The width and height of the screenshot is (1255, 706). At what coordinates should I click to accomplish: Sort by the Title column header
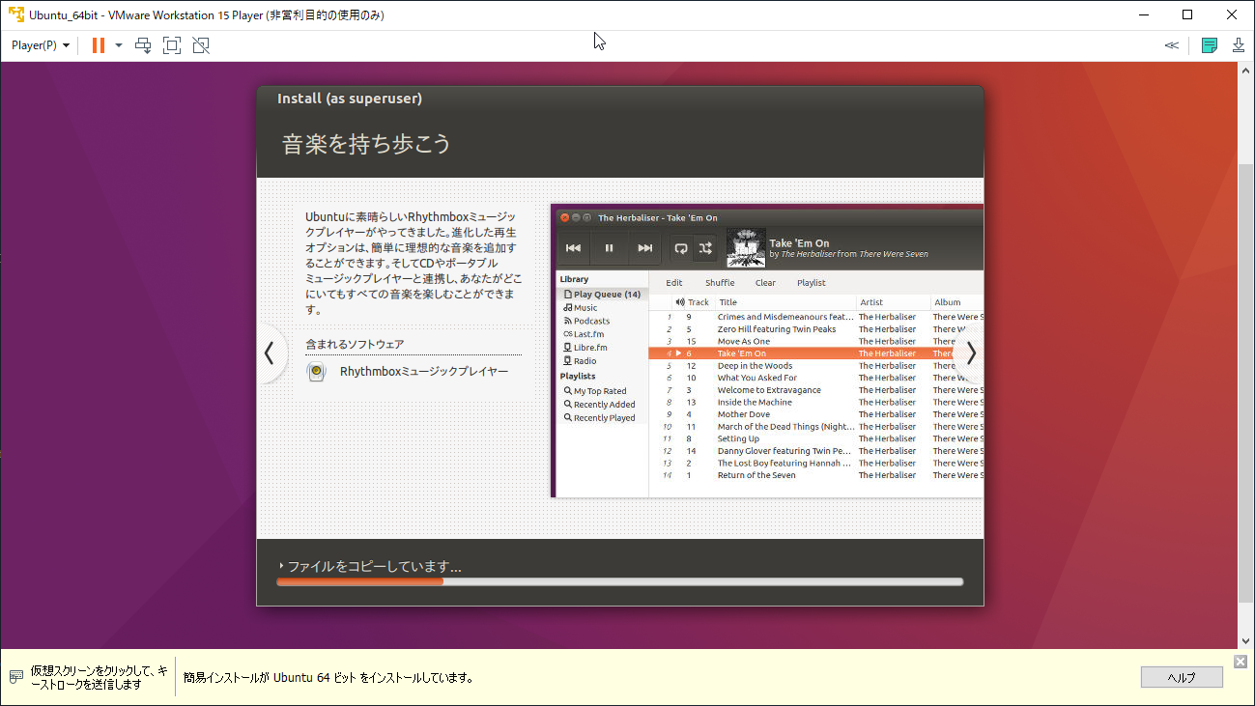point(784,302)
